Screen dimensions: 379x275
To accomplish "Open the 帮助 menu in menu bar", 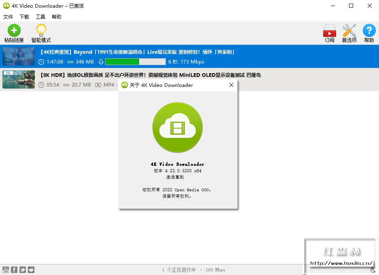I will coord(57,17).
